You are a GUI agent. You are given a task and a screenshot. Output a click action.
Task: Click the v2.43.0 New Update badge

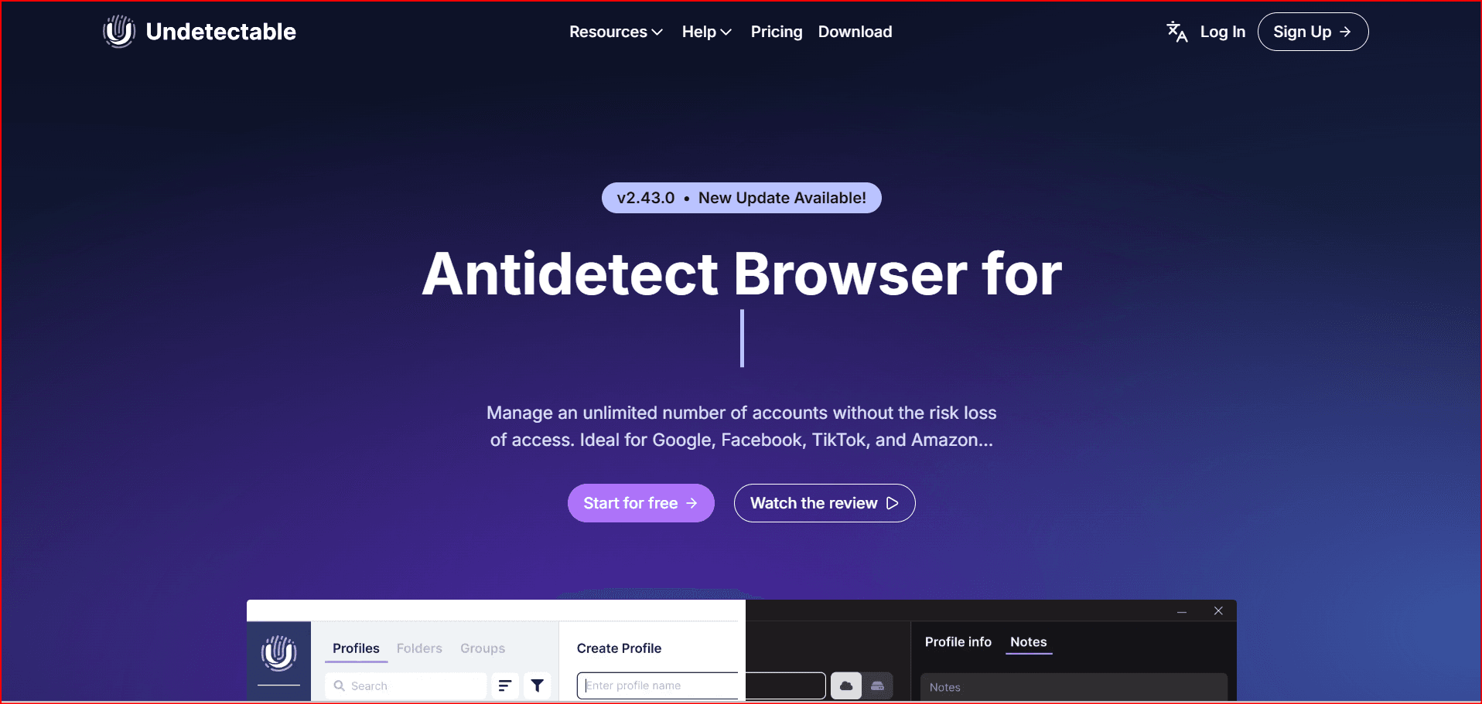[x=742, y=198]
